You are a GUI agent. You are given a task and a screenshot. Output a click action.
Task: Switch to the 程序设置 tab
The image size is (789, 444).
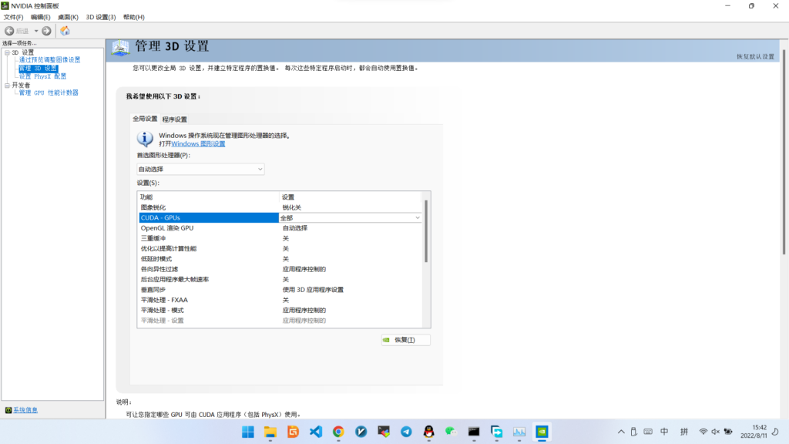(175, 119)
